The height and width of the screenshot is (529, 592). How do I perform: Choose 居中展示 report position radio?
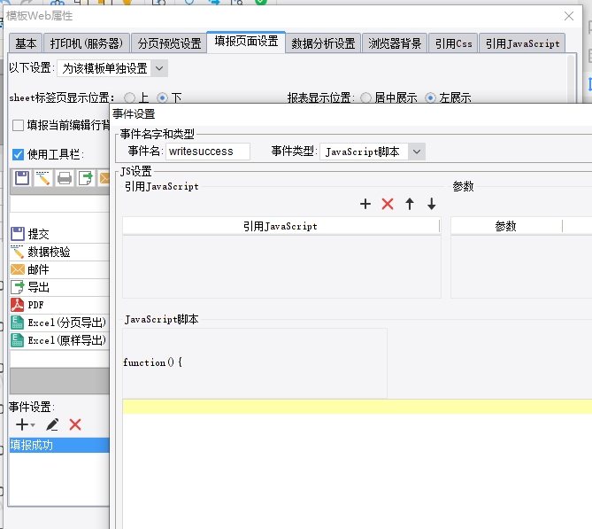365,98
